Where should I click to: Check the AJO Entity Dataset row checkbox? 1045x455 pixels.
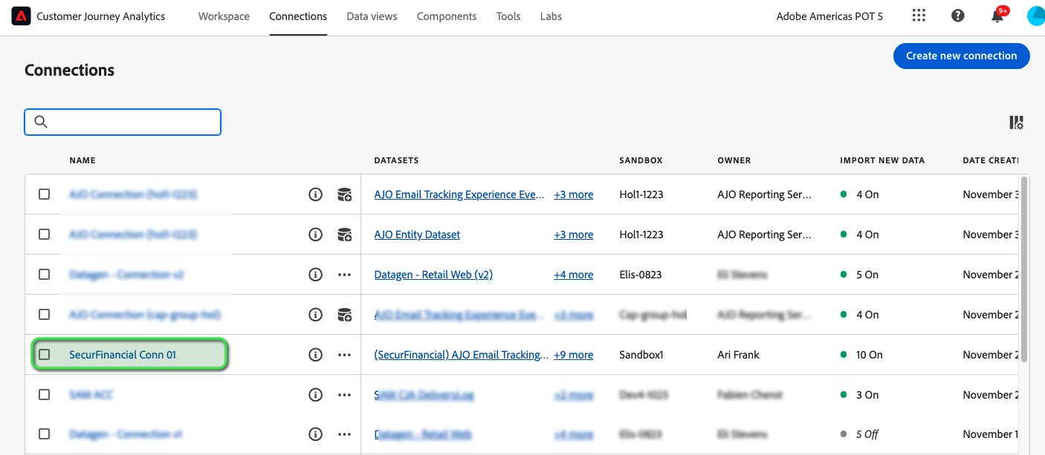pyautogui.click(x=45, y=235)
